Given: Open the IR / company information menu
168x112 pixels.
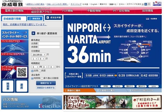Looking at the screenshot, I should [x=121, y=10].
